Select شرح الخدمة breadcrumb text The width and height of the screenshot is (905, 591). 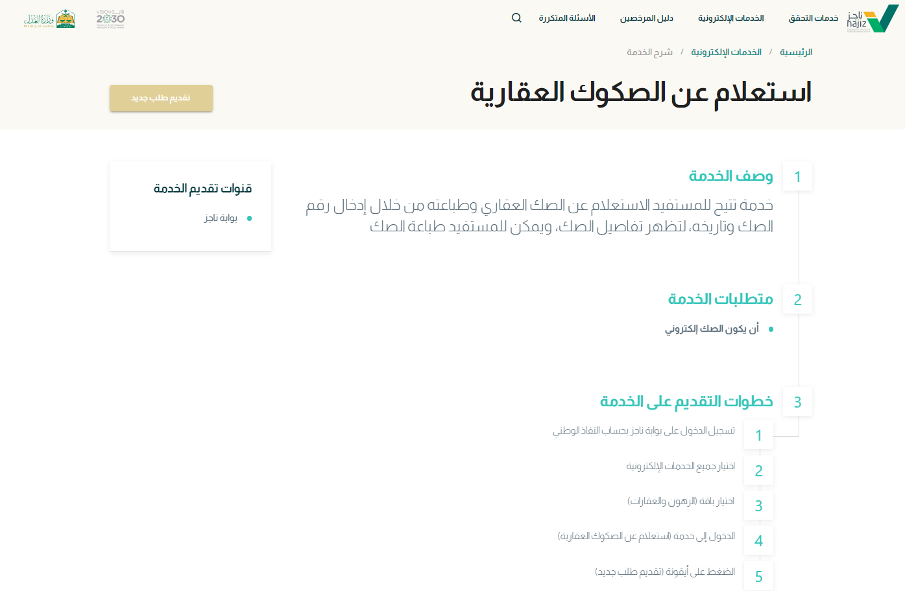tap(650, 52)
